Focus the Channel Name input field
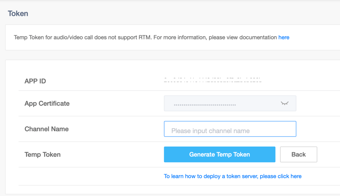 pyautogui.click(x=230, y=129)
